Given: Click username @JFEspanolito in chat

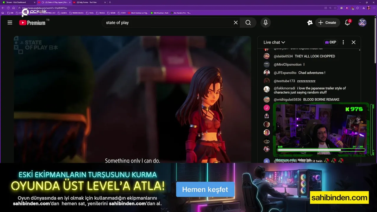Looking at the screenshot, I should [285, 73].
